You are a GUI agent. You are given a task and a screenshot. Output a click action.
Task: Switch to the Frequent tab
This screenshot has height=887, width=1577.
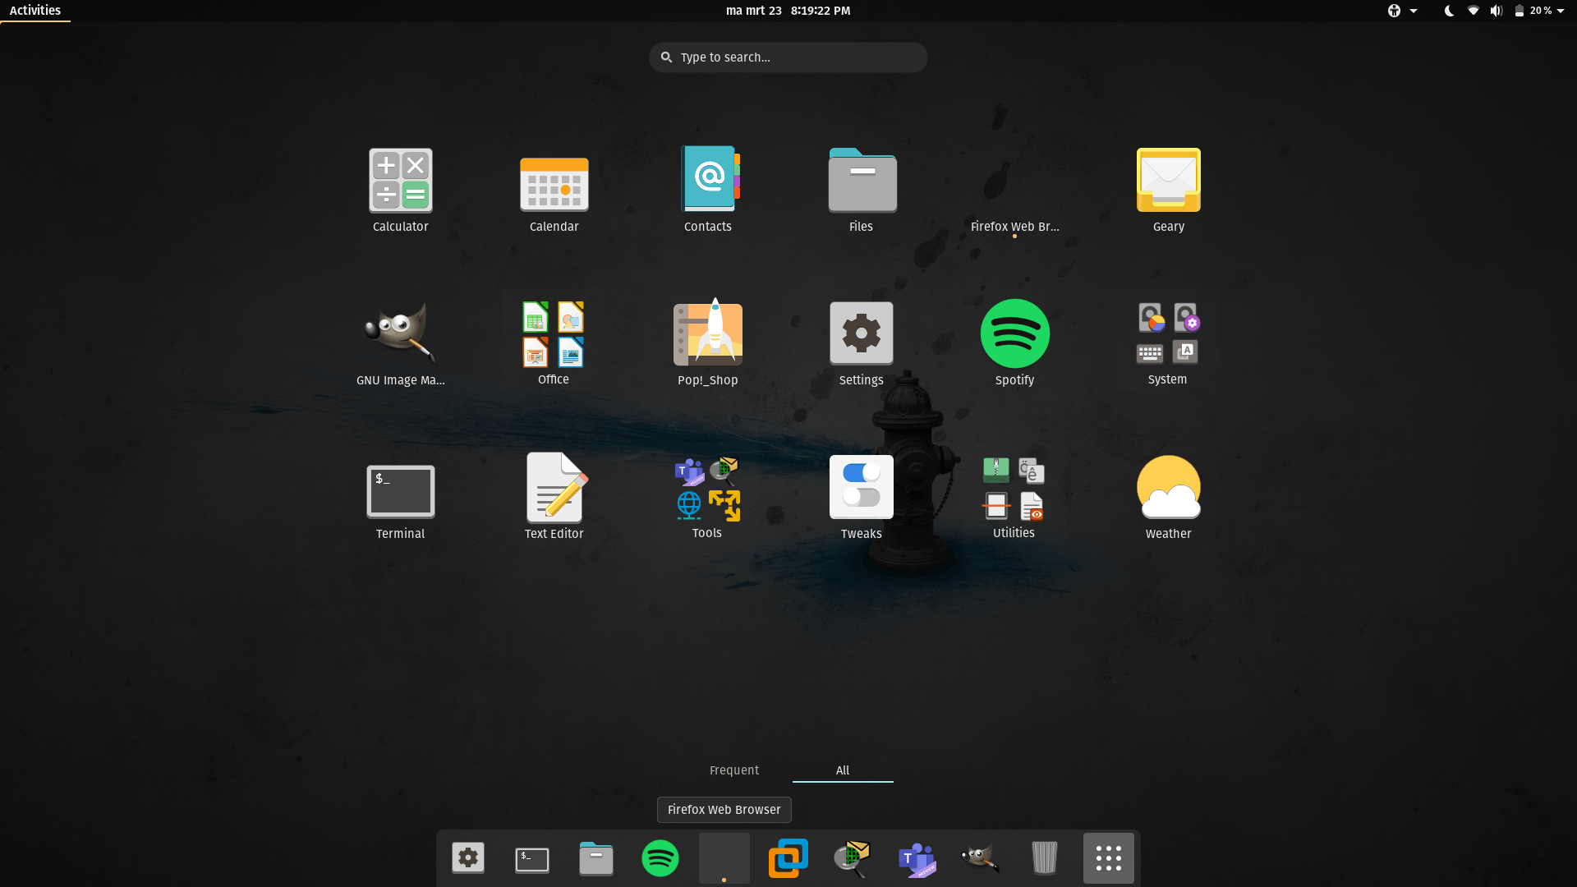[x=734, y=770]
